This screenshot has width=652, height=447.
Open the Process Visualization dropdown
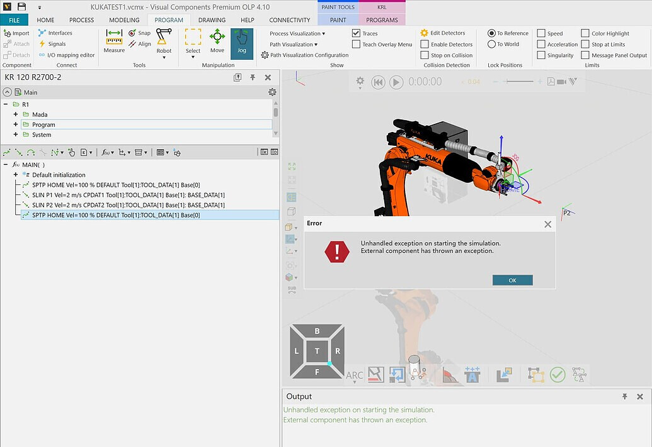click(296, 33)
